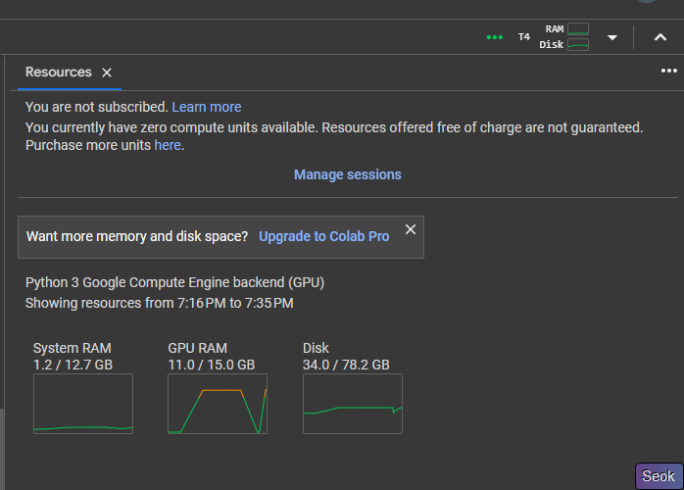
Task: Click the GPU RAM 11.0 / 15.0 GB label
Action: click(211, 365)
